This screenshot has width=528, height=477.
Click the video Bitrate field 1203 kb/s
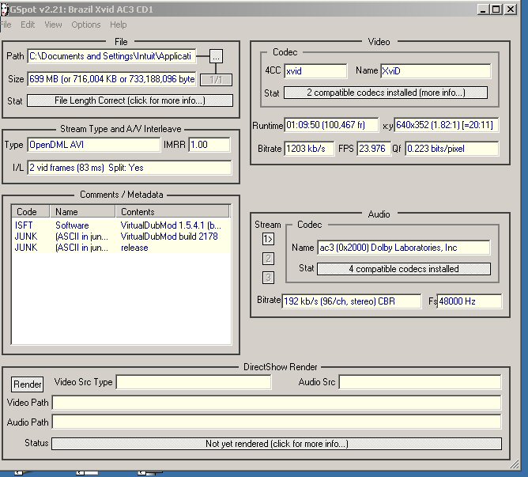point(309,149)
